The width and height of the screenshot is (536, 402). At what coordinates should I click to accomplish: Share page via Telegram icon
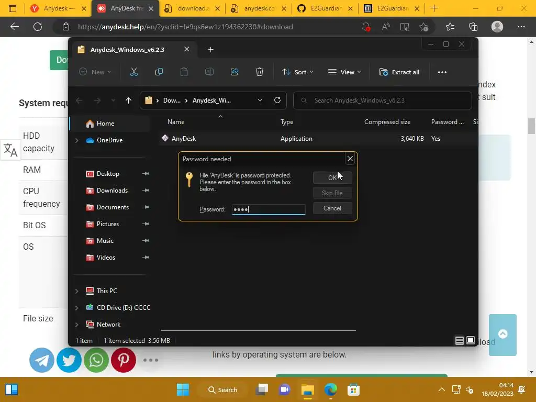[x=42, y=360]
